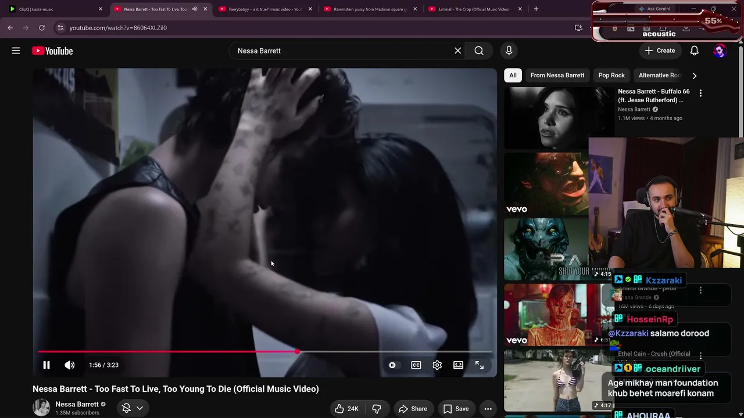Go to the YouTube home logo

pyautogui.click(x=52, y=51)
